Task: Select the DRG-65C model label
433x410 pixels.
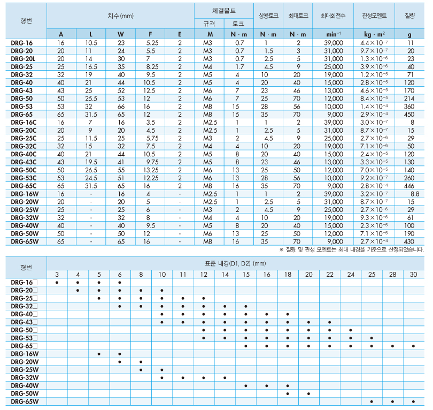Action: point(24,186)
